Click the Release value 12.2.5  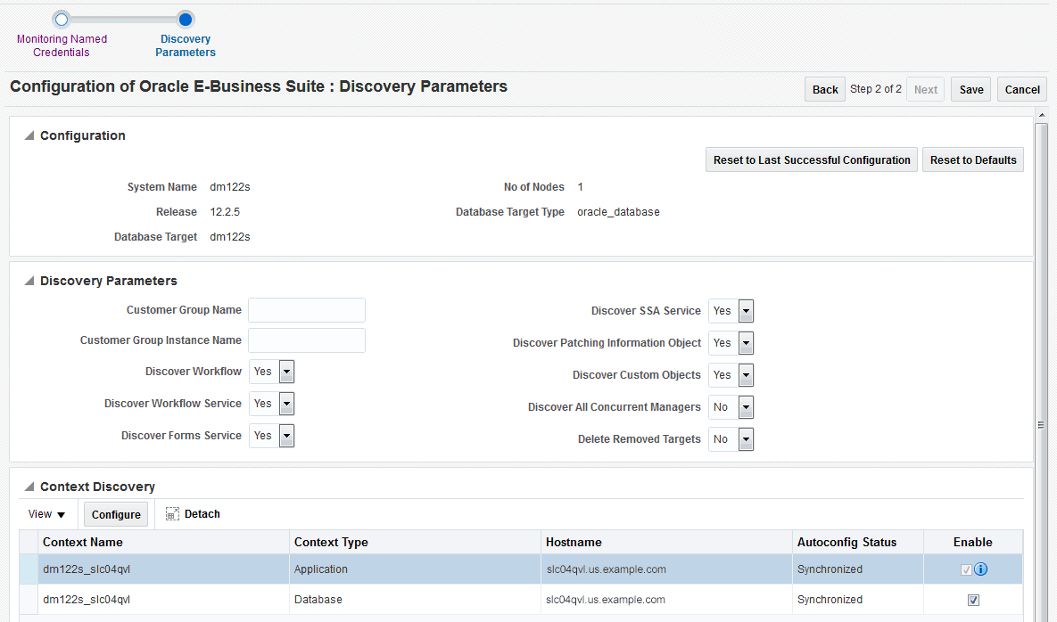tap(225, 212)
